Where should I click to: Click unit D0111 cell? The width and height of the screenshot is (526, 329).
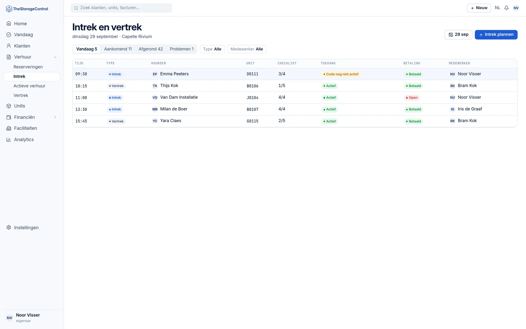[x=252, y=74]
